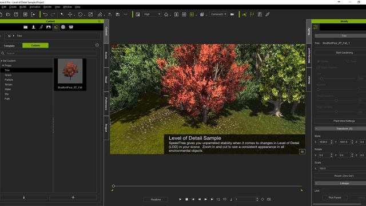Open the Media (film reel) category in Content

tap(63, 27)
